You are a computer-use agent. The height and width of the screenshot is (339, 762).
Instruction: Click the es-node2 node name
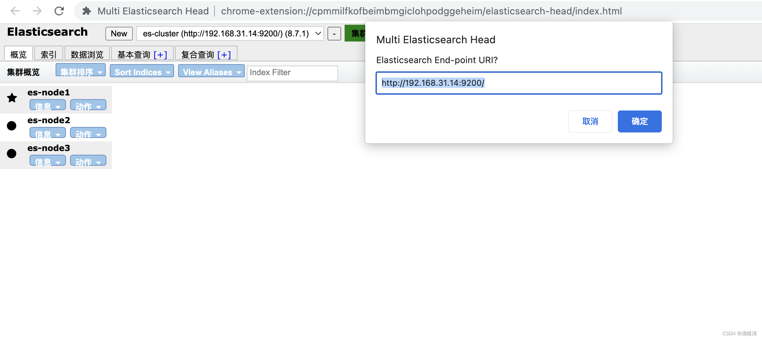coord(49,120)
